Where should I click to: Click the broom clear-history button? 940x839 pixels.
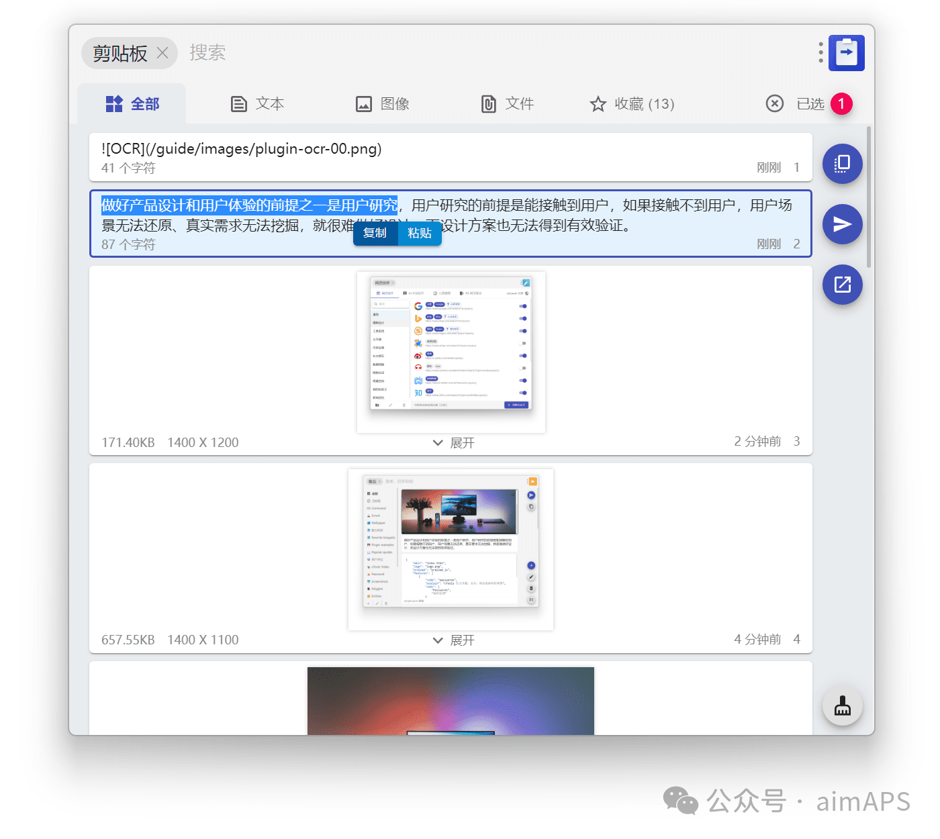(x=842, y=706)
